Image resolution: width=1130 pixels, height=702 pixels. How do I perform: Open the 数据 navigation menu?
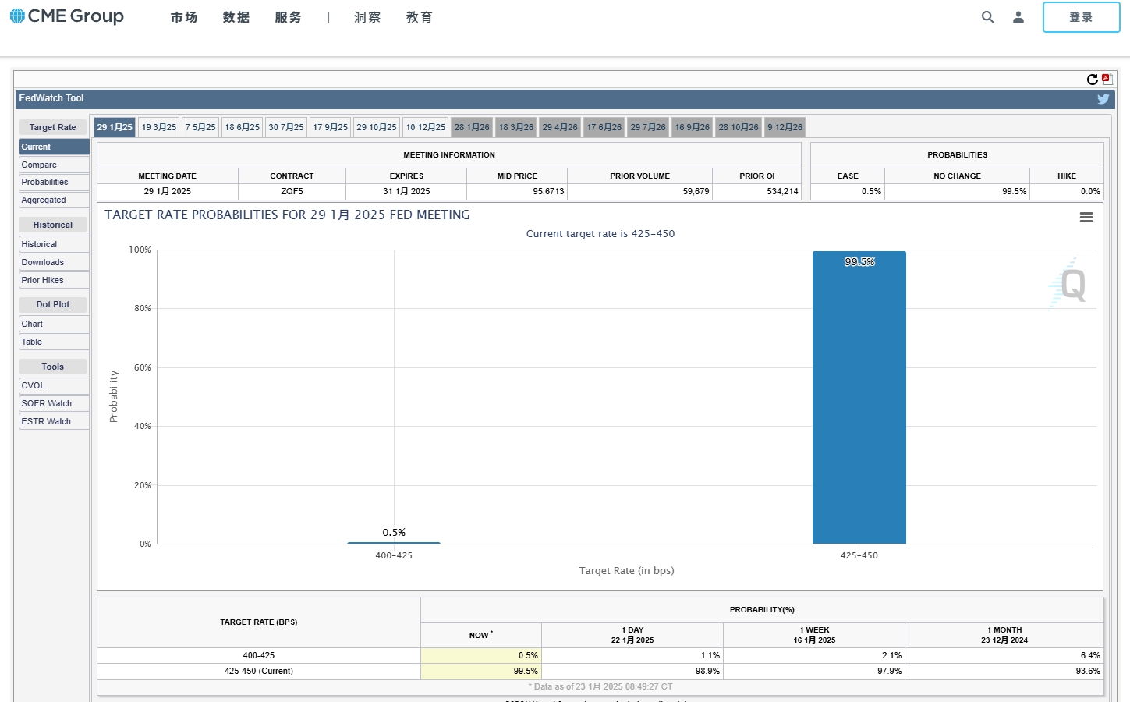coord(236,17)
